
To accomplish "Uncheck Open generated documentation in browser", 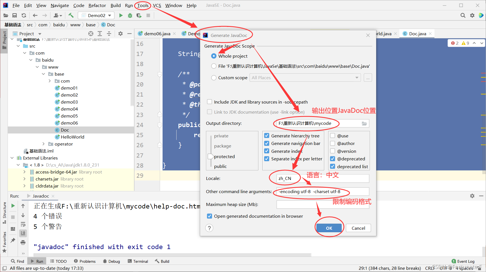I will pyautogui.click(x=209, y=216).
